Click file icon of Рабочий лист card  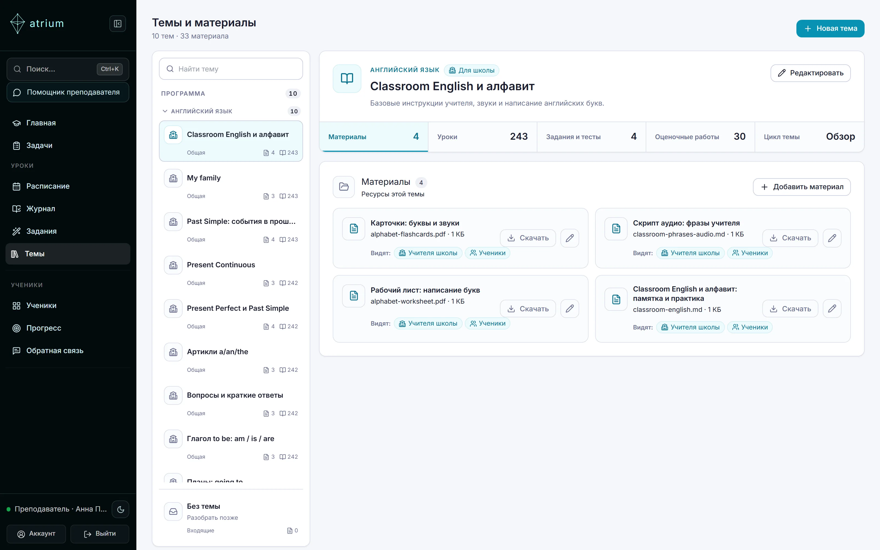(x=353, y=295)
